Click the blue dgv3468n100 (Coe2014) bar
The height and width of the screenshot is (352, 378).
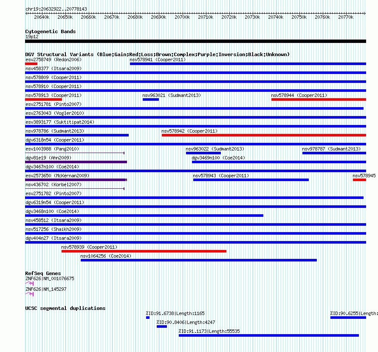coord(144,216)
